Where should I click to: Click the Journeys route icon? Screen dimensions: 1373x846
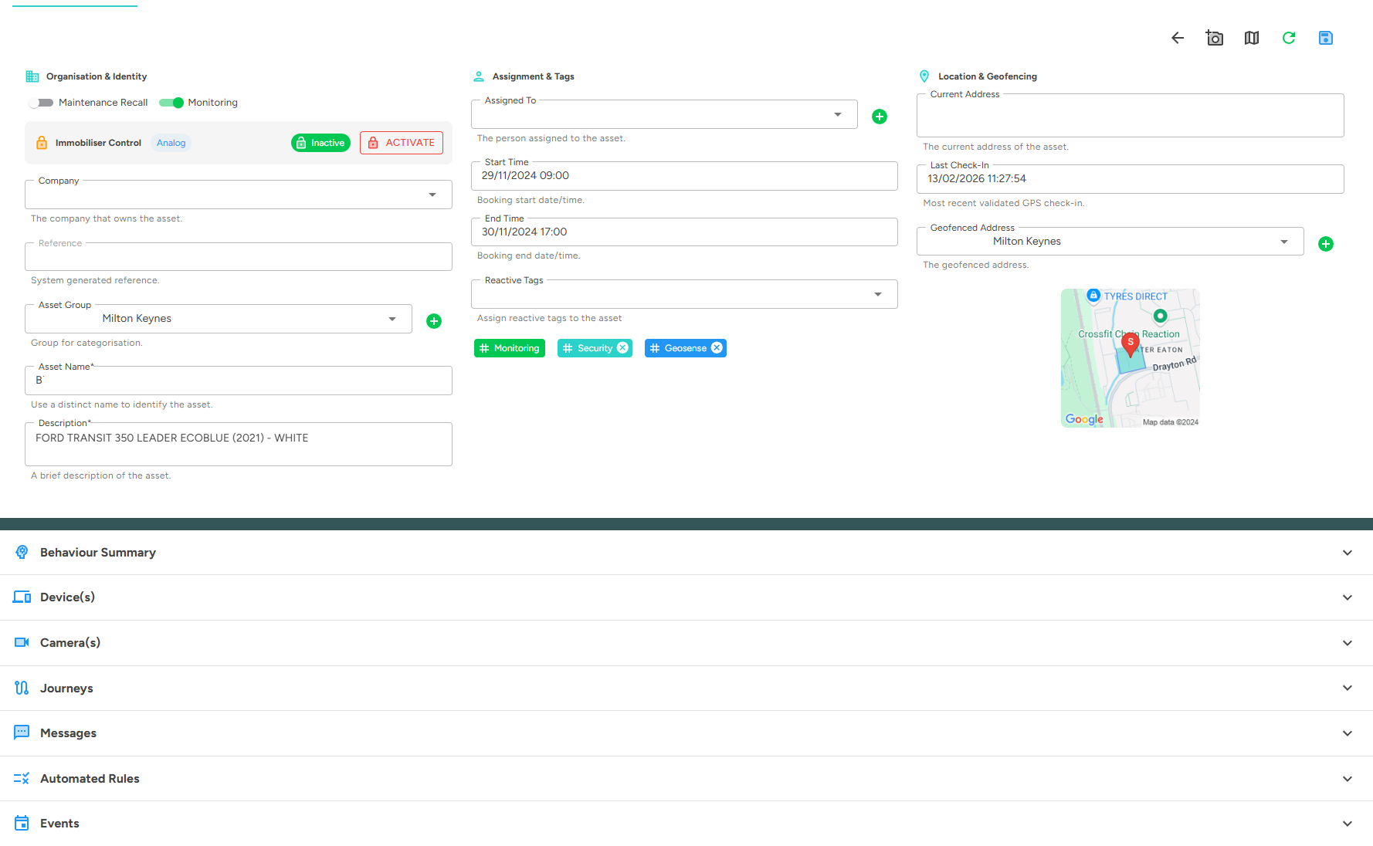[22, 688]
